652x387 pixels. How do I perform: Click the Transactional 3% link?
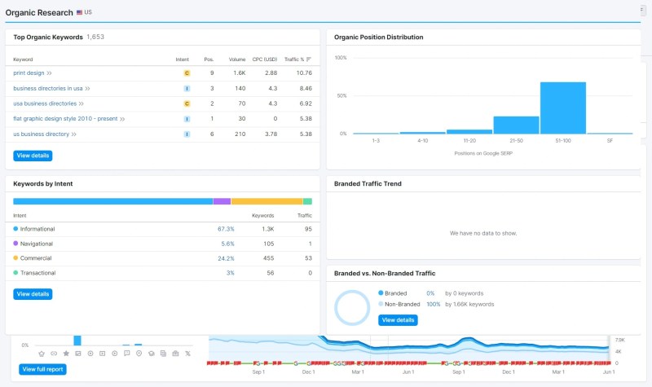tap(231, 273)
